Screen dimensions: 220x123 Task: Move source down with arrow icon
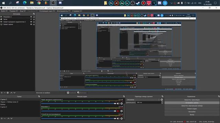14,93
